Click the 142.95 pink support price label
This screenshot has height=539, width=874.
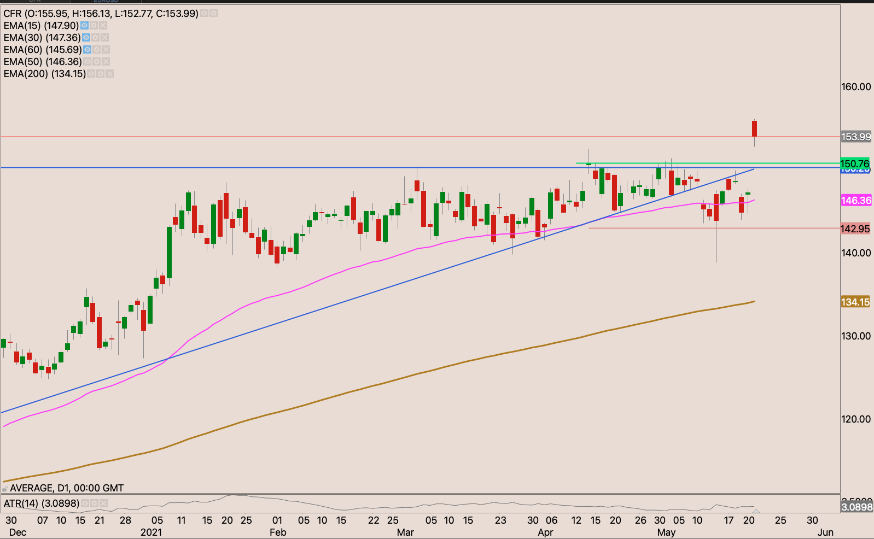(855, 229)
